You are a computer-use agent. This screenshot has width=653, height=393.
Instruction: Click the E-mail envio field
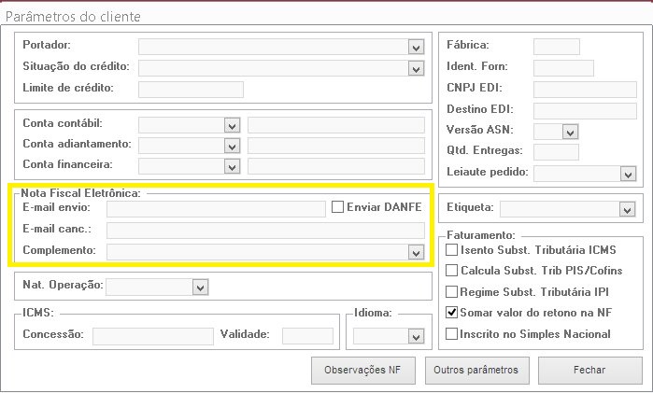216,209
